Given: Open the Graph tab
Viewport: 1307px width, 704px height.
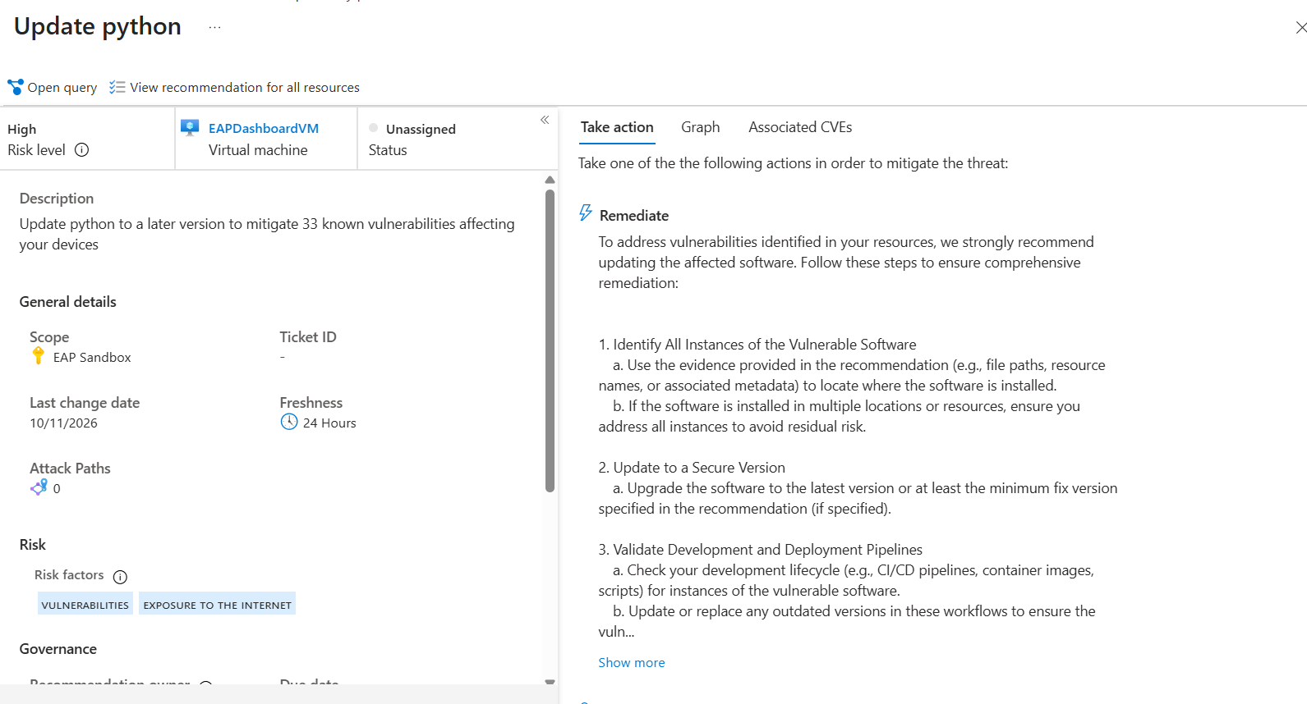Looking at the screenshot, I should 701,127.
